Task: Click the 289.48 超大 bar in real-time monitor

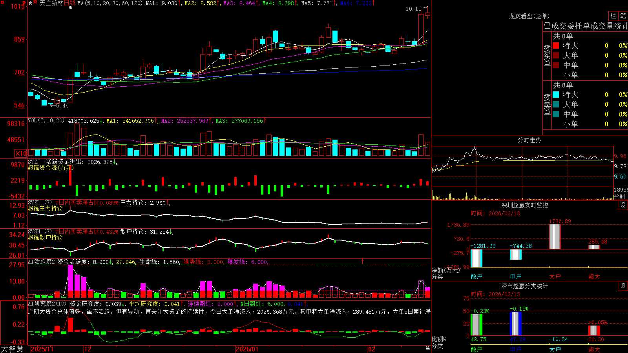Action: click(x=594, y=247)
